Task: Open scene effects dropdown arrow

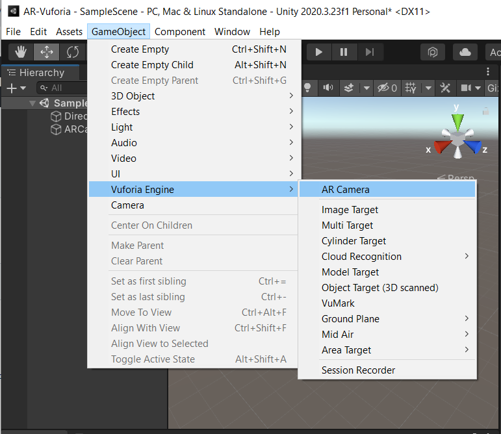Action: point(366,88)
